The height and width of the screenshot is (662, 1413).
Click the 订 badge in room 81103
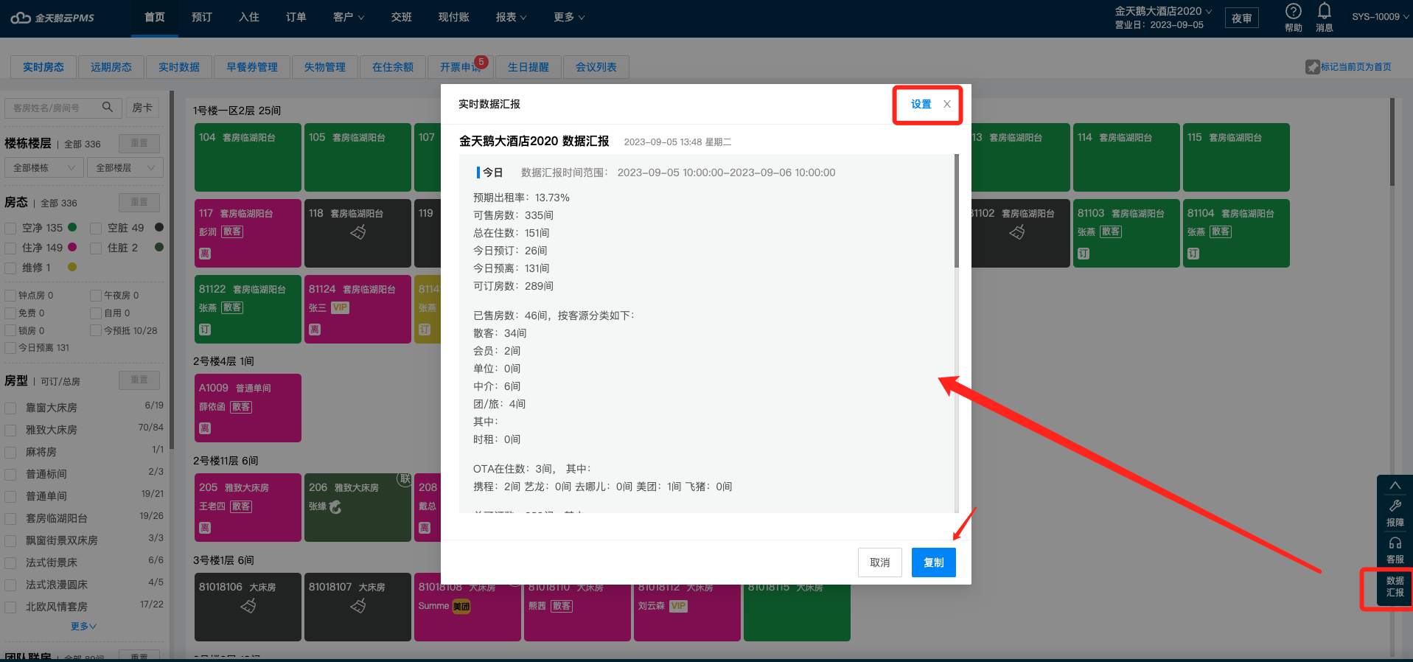1084,254
